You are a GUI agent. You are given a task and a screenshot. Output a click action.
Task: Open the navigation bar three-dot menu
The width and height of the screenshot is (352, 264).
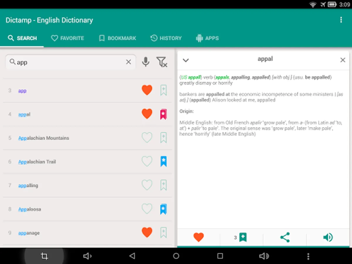[308, 256]
